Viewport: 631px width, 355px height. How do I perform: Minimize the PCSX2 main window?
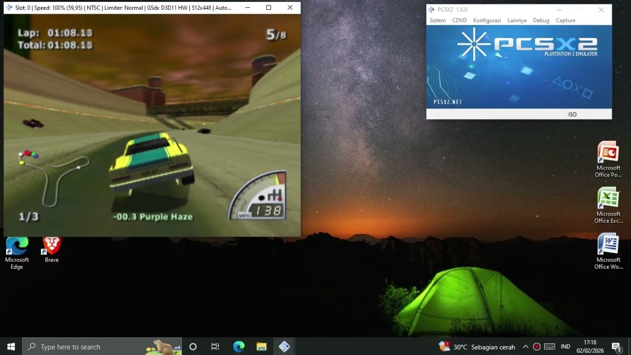tap(559, 9)
